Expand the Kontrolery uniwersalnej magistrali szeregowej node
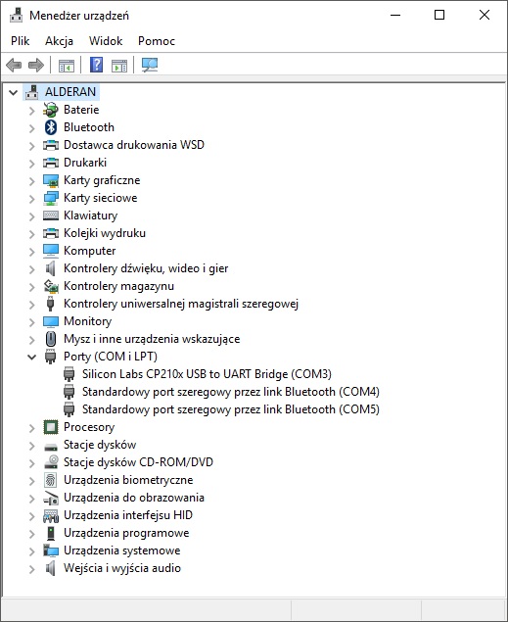The image size is (508, 622). point(31,305)
